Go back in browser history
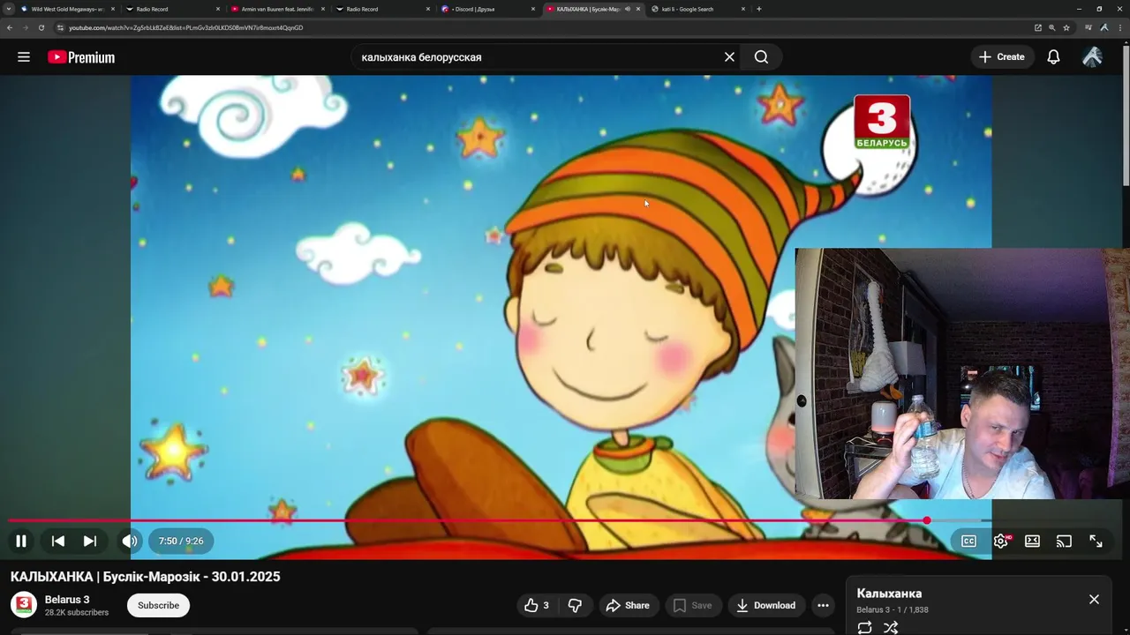This screenshot has height=635, width=1130. tap(10, 27)
